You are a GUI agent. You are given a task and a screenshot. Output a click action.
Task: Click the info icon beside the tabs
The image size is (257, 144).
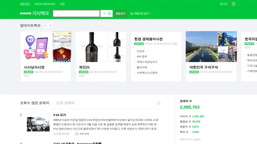(159, 103)
